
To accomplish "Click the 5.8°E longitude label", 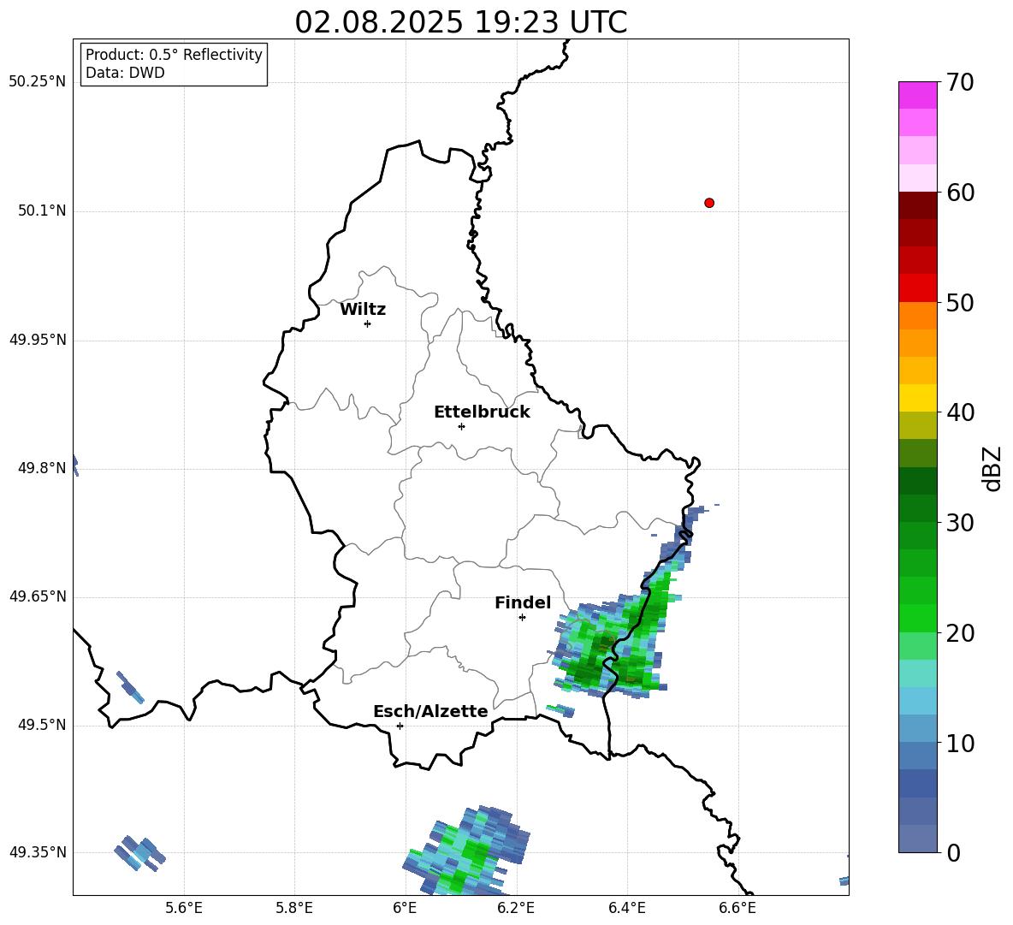I will (x=294, y=909).
